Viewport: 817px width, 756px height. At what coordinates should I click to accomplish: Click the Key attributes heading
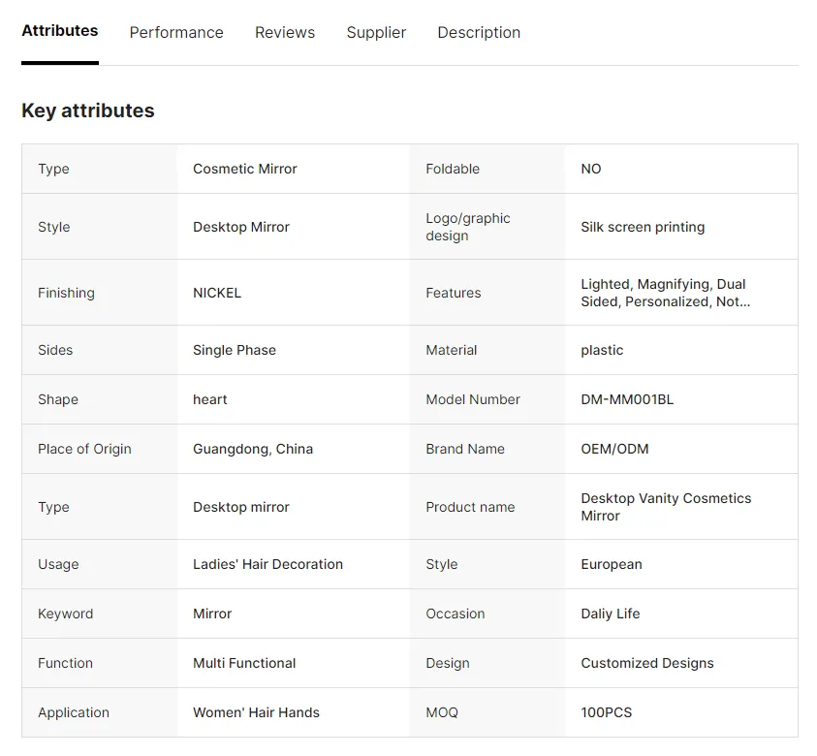88,111
